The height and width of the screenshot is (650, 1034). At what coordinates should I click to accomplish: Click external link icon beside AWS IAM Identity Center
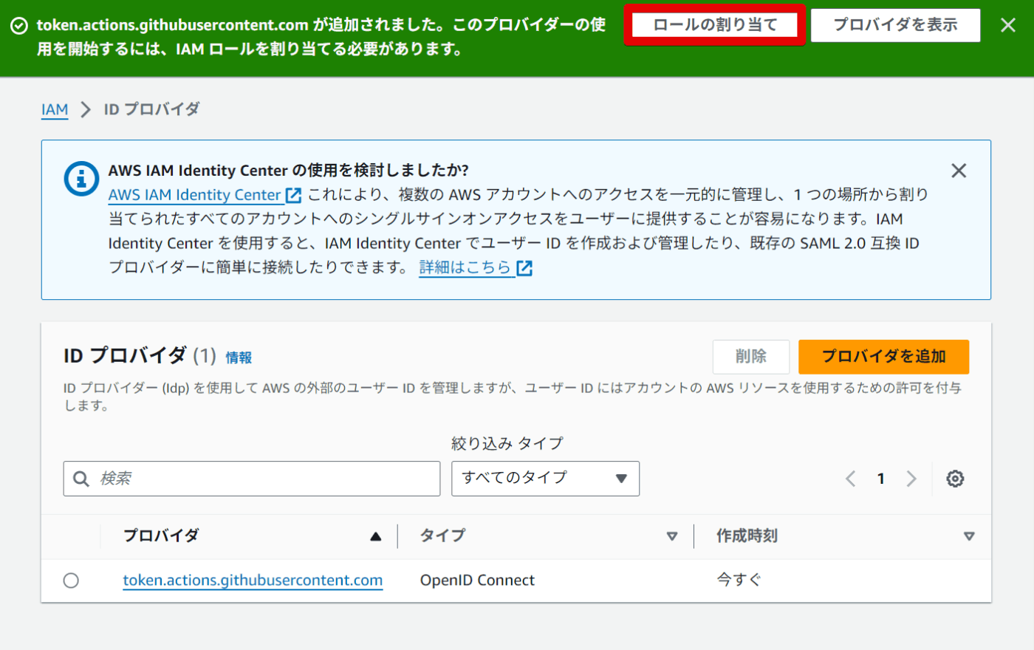coord(293,195)
